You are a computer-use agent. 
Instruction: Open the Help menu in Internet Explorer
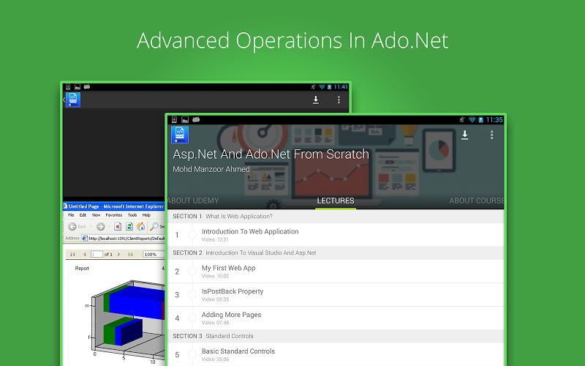click(146, 215)
